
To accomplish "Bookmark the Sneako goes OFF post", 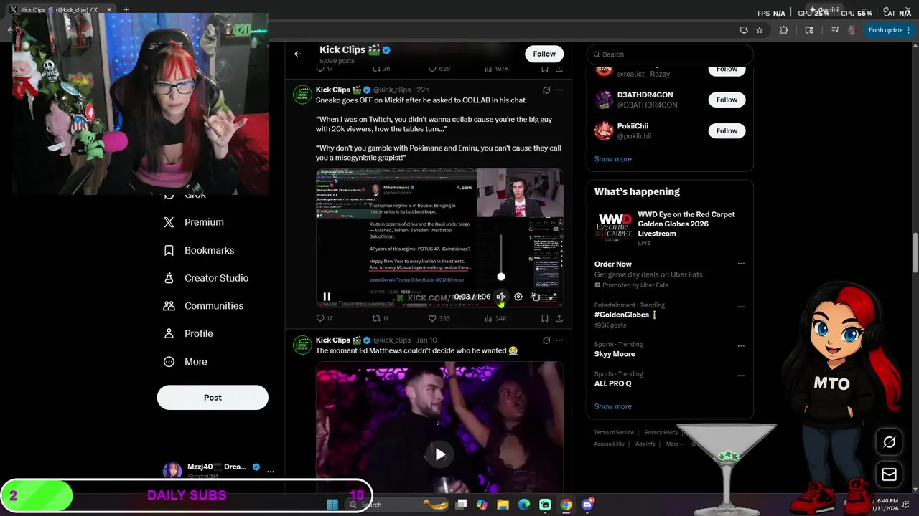I will click(544, 318).
